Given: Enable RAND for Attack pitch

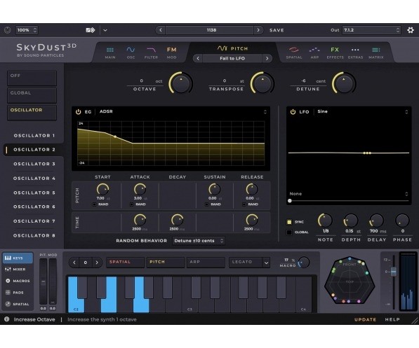Looking at the screenshot, I should pos(132,204).
